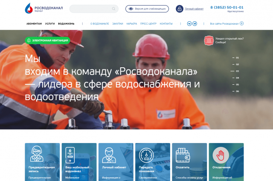Image resolution: width=273 pixels, height=181 pixels.
Task: Click the ЭЛЕКТРОННАЯ КВИТАНЦИЯ green button
Action: [x=47, y=40]
